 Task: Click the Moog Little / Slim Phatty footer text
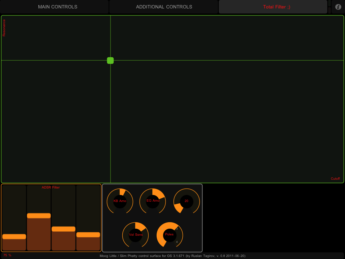click(172, 256)
